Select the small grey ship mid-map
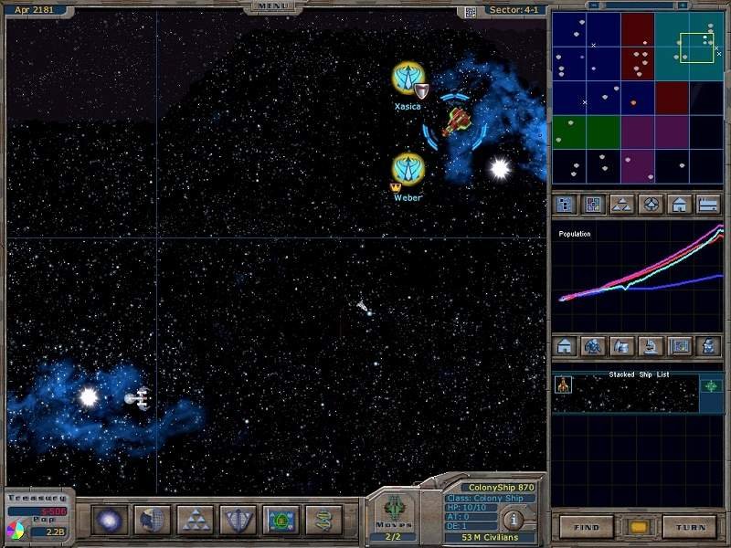 coord(363,307)
